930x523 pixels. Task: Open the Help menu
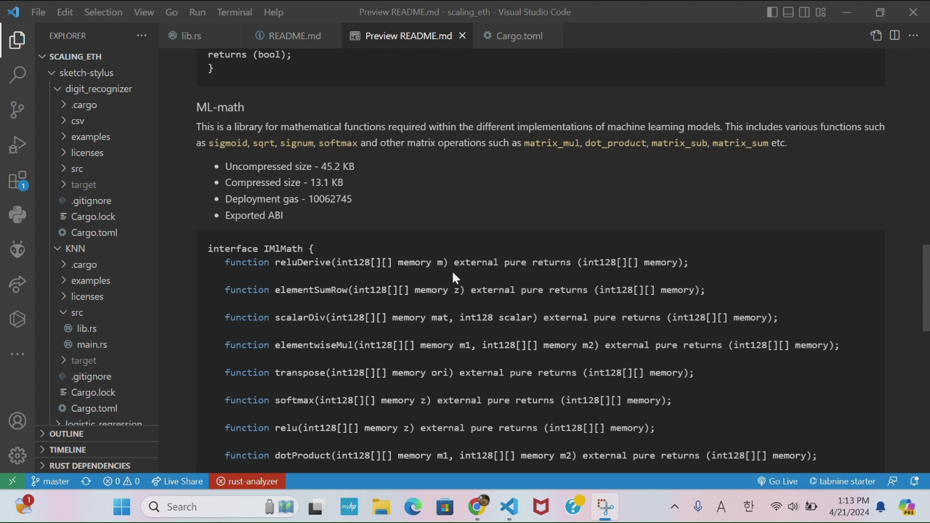click(x=273, y=12)
